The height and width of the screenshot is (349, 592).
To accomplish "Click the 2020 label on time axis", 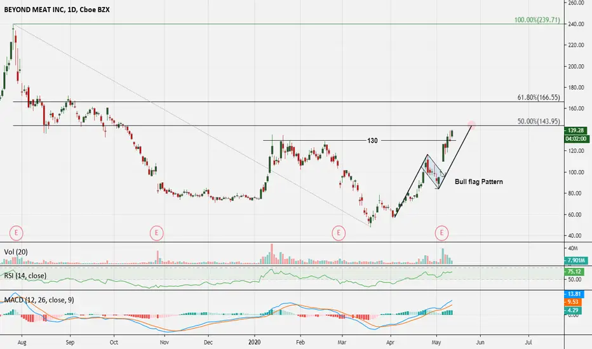I will pyautogui.click(x=255, y=343).
